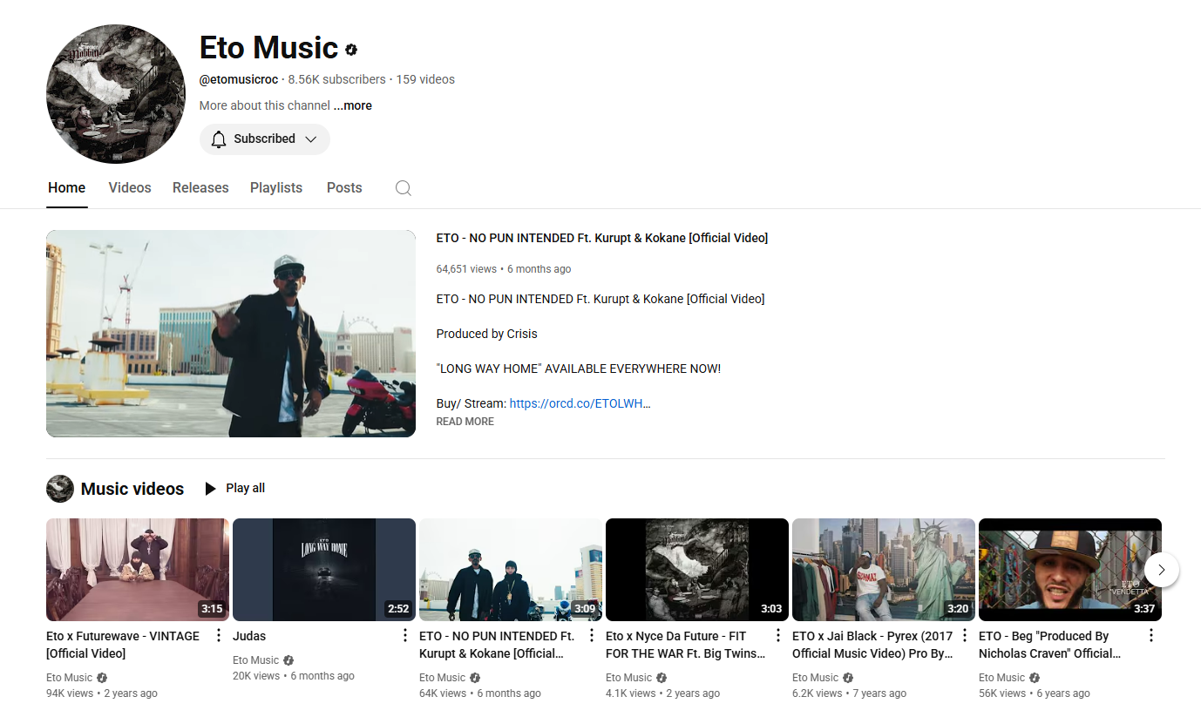
Task: Open the Eto Music channel avatar
Action: point(115,94)
